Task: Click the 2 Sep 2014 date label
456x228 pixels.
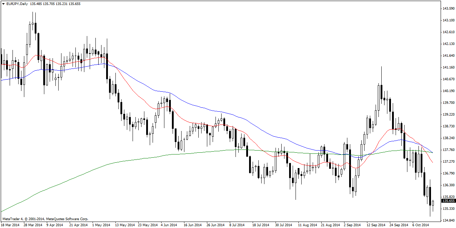Action: pos(352,225)
